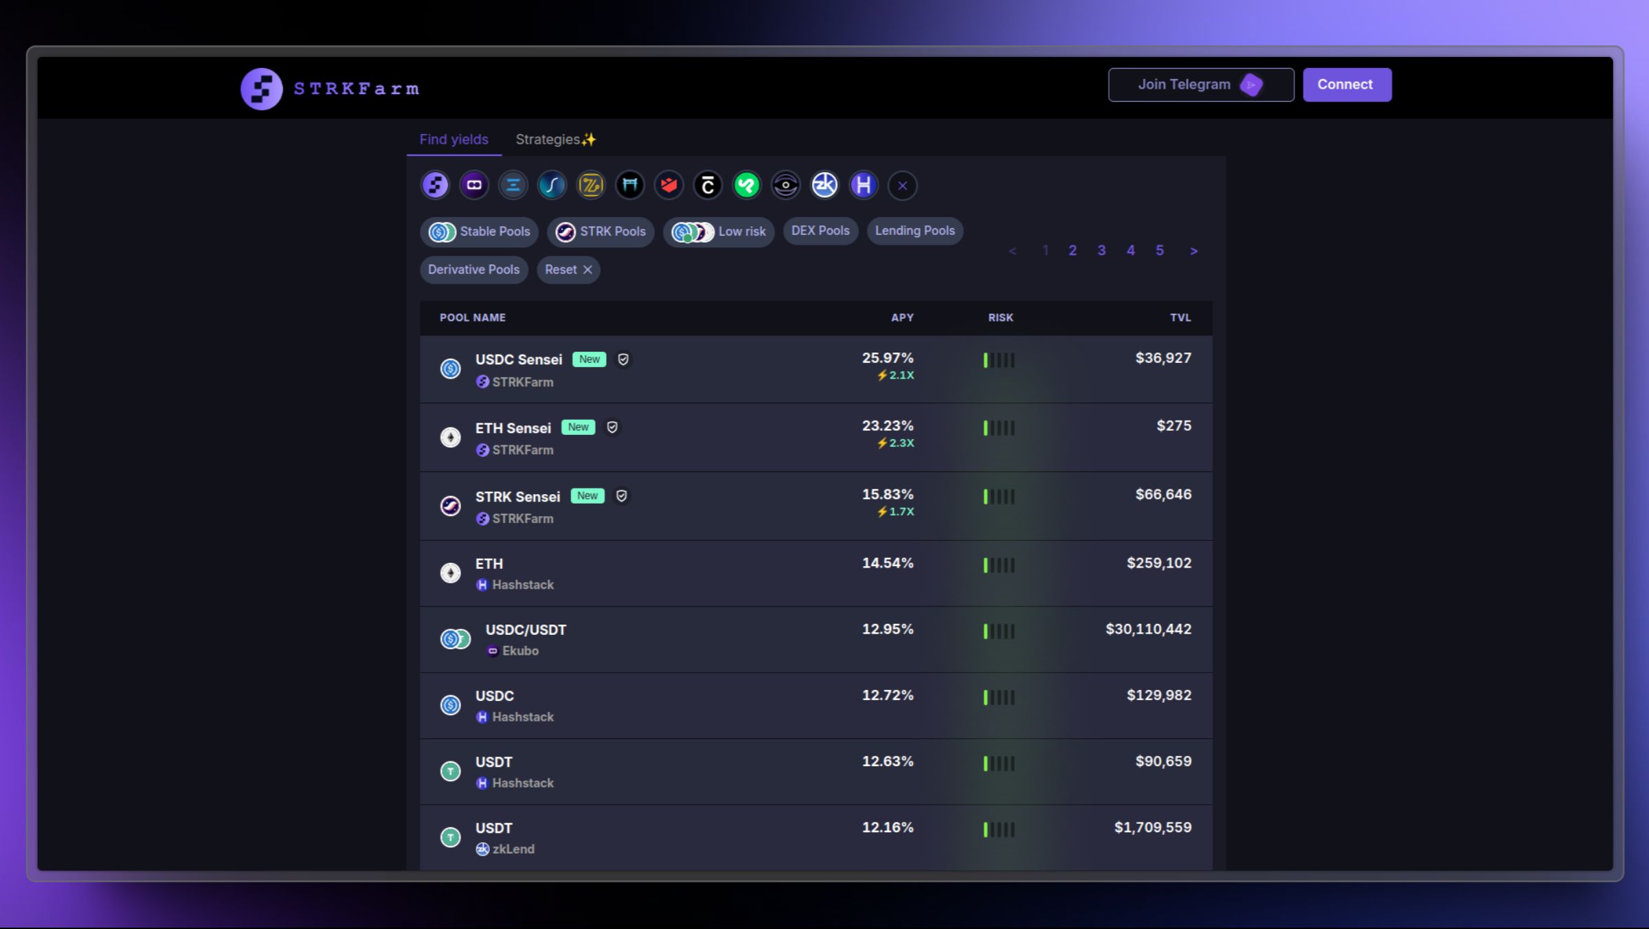
Task: Toggle the Derivative Pools filter chip
Action: pyautogui.click(x=474, y=269)
